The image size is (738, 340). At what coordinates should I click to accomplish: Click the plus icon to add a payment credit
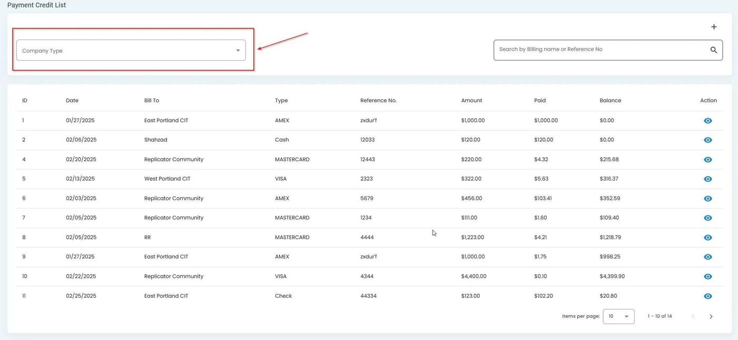coord(714,26)
